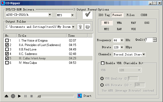Switch to the Files tab
This screenshot has width=163, height=102.
[x=131, y=15]
